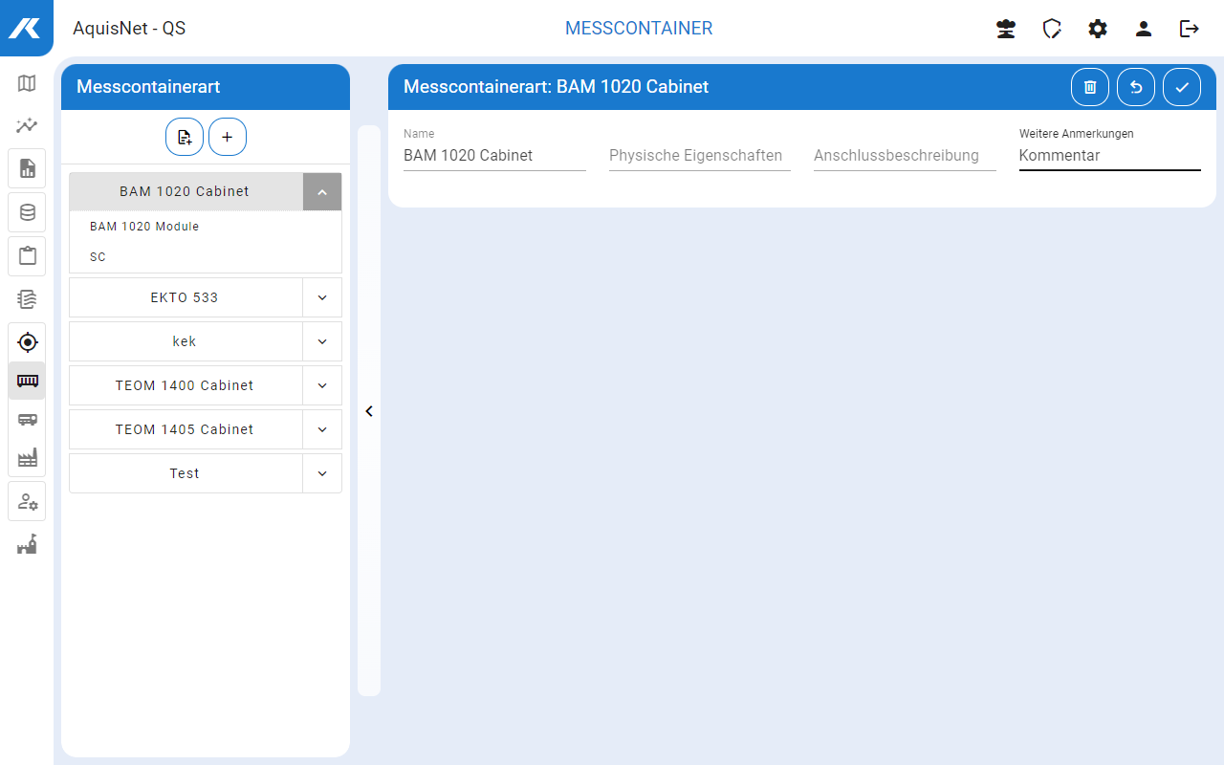The width and height of the screenshot is (1224, 765).
Task: Click the logout icon
Action: click(1190, 29)
